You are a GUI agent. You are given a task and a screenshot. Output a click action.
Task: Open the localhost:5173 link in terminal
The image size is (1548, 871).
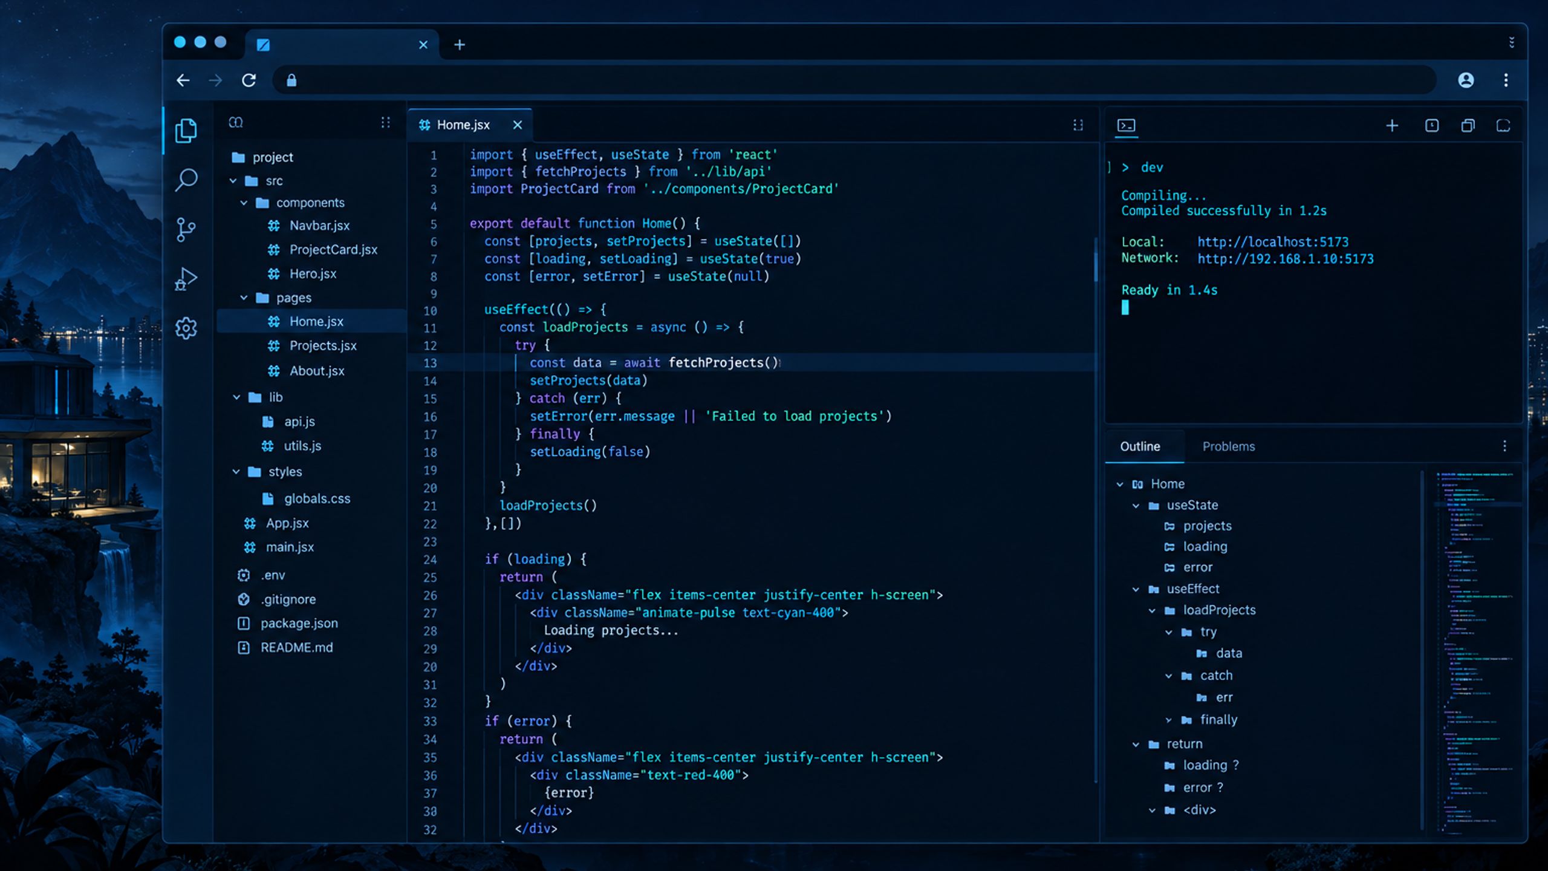(x=1273, y=242)
